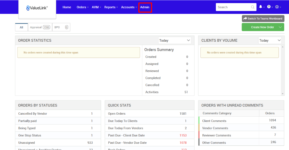Click the 1153 past due count
Image resolution: width=289 pixels, height=150 pixels.
point(183,135)
